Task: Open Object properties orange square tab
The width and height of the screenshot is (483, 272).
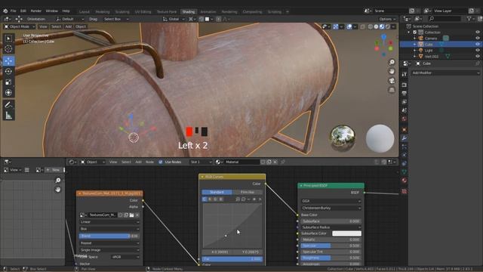Action: (x=405, y=129)
